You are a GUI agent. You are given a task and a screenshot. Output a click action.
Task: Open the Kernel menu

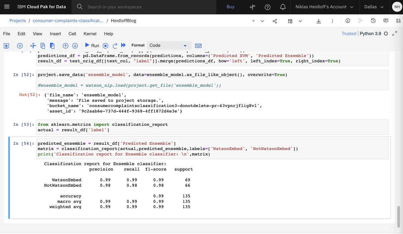point(90,34)
